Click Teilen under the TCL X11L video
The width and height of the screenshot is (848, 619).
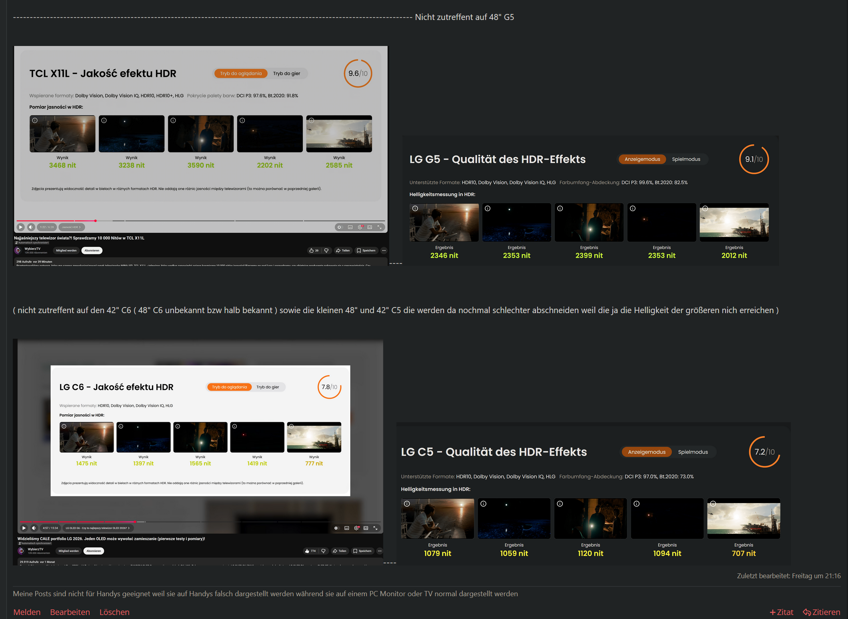[343, 251]
